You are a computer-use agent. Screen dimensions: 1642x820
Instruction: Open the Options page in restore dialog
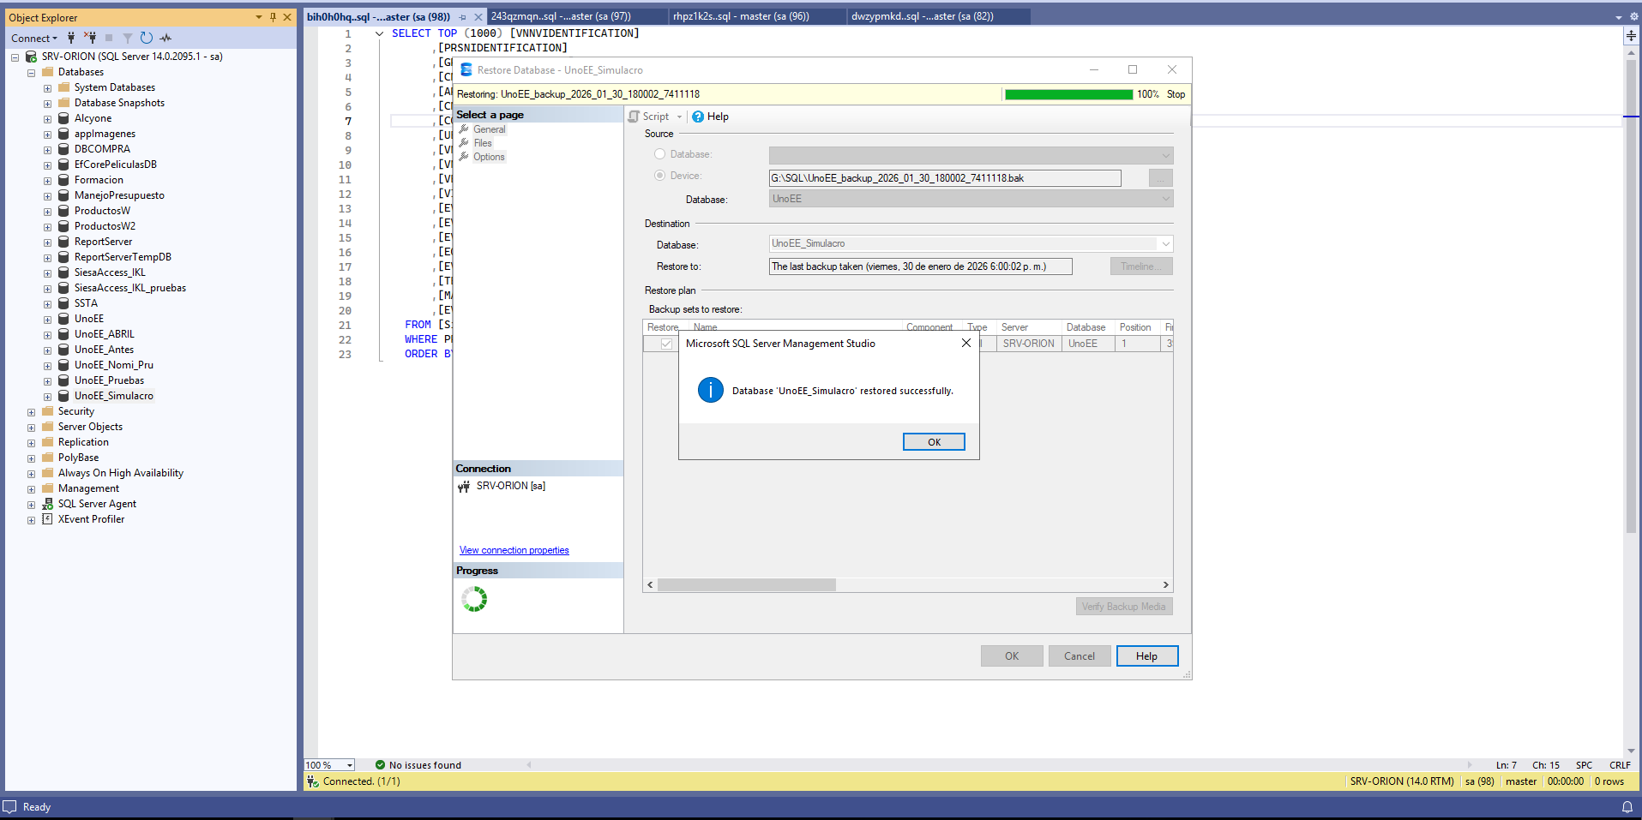(489, 157)
